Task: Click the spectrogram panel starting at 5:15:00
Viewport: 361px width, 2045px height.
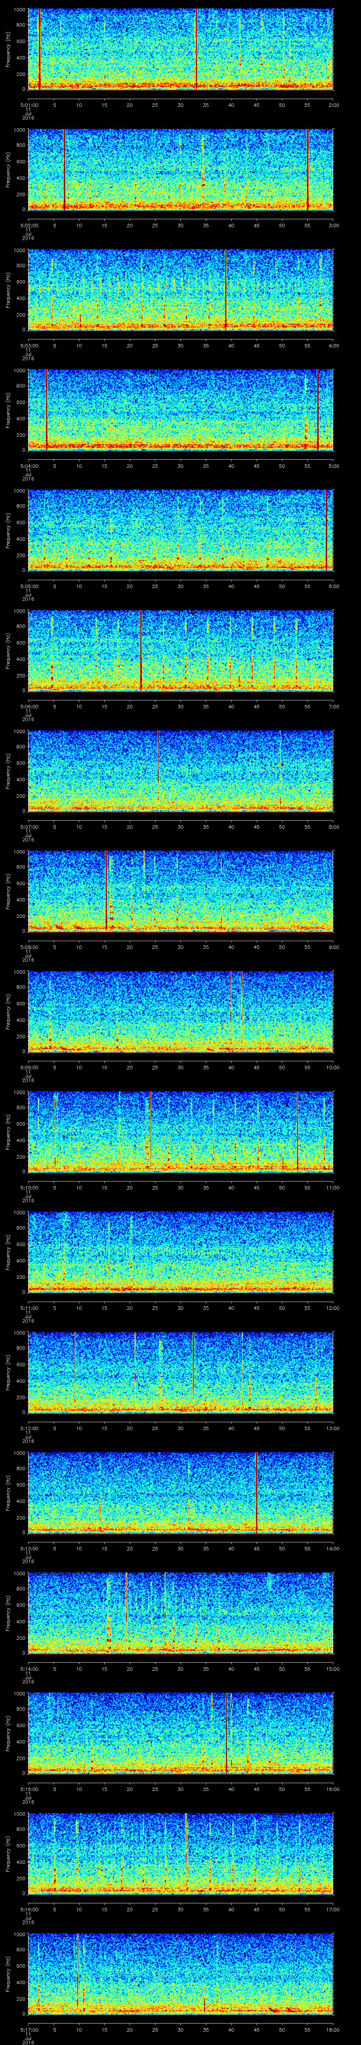Action: click(x=181, y=1733)
